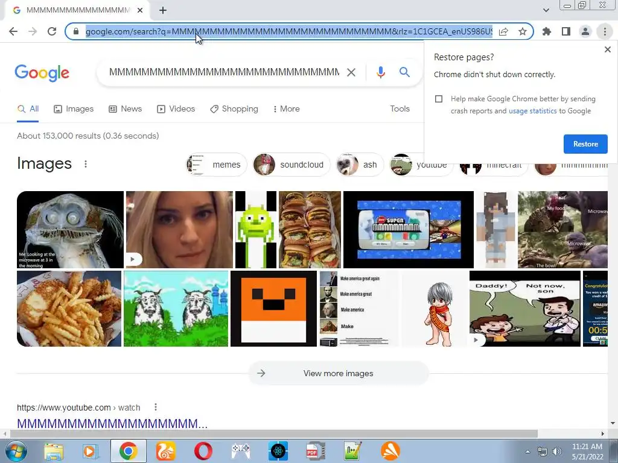The width and height of the screenshot is (618, 463).
Task: Open Notepad++ from the taskbar
Action: 352,451
